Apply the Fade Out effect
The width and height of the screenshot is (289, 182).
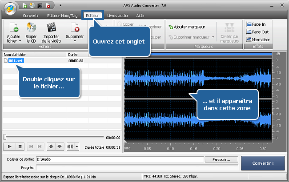[257, 32]
